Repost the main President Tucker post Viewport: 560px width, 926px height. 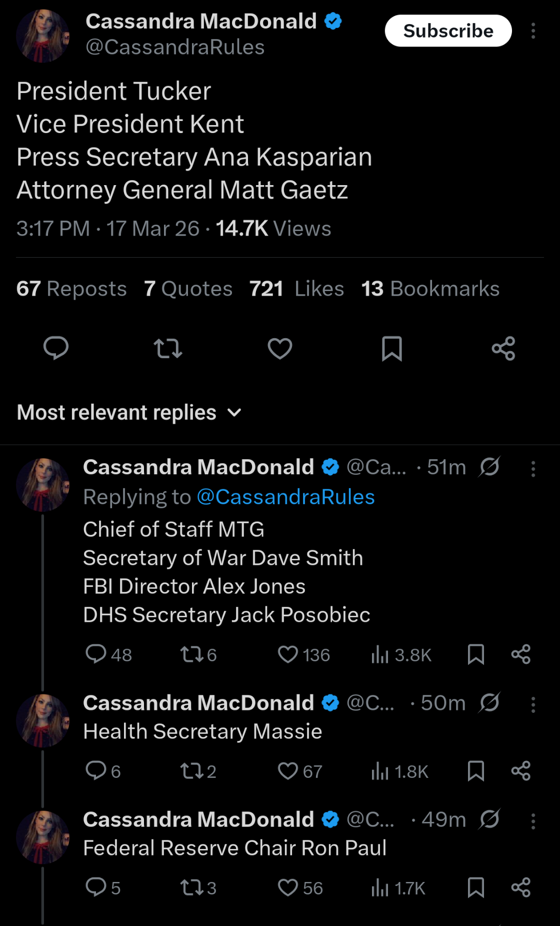click(x=168, y=348)
